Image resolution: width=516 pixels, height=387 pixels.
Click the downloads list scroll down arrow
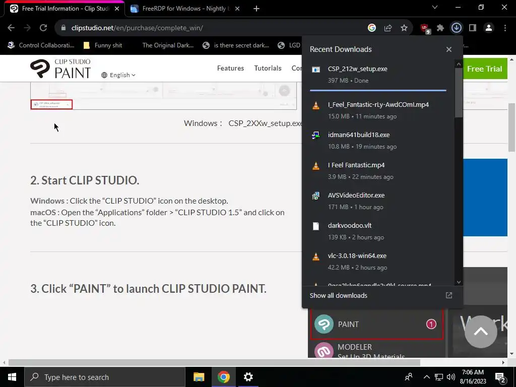(459, 282)
